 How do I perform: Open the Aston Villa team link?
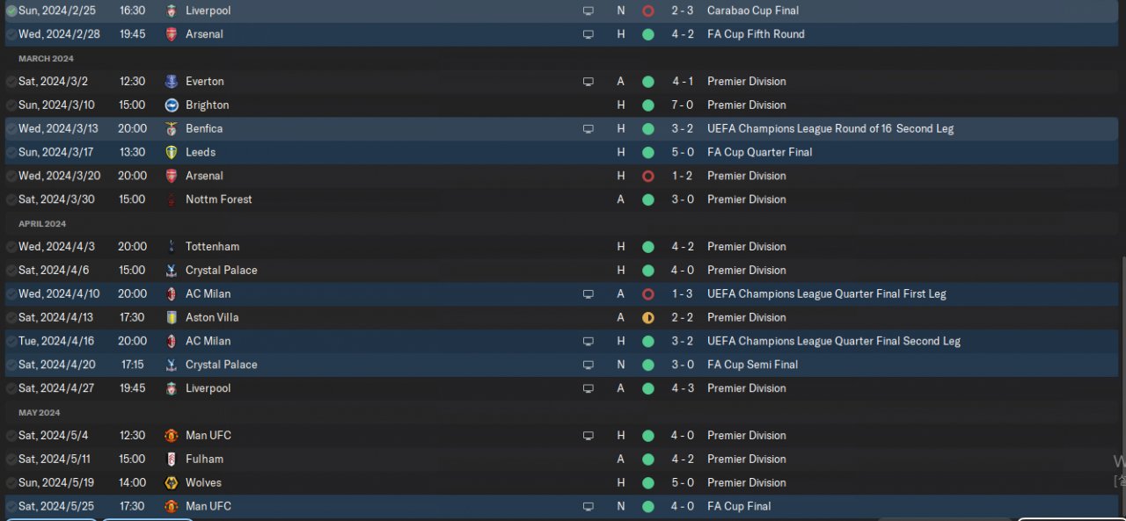click(212, 317)
